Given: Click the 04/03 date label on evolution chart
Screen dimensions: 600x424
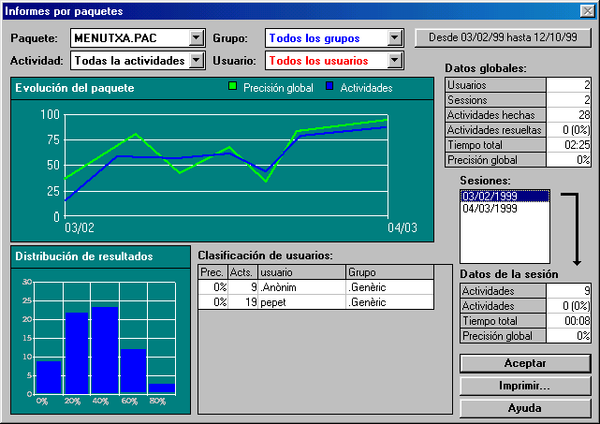Looking at the screenshot, I should tap(402, 228).
